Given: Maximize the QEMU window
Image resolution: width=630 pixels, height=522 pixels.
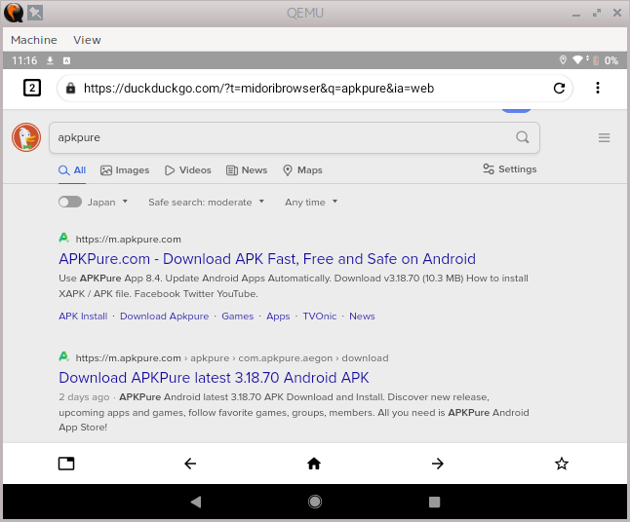Looking at the screenshot, I should point(597,13).
